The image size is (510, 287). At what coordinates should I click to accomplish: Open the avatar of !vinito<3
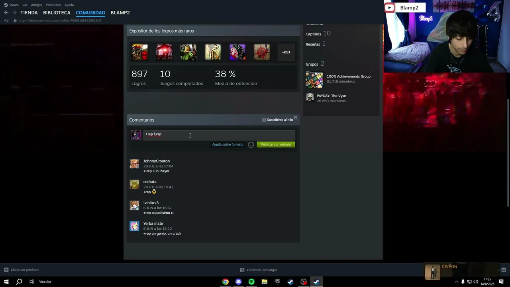(134, 205)
